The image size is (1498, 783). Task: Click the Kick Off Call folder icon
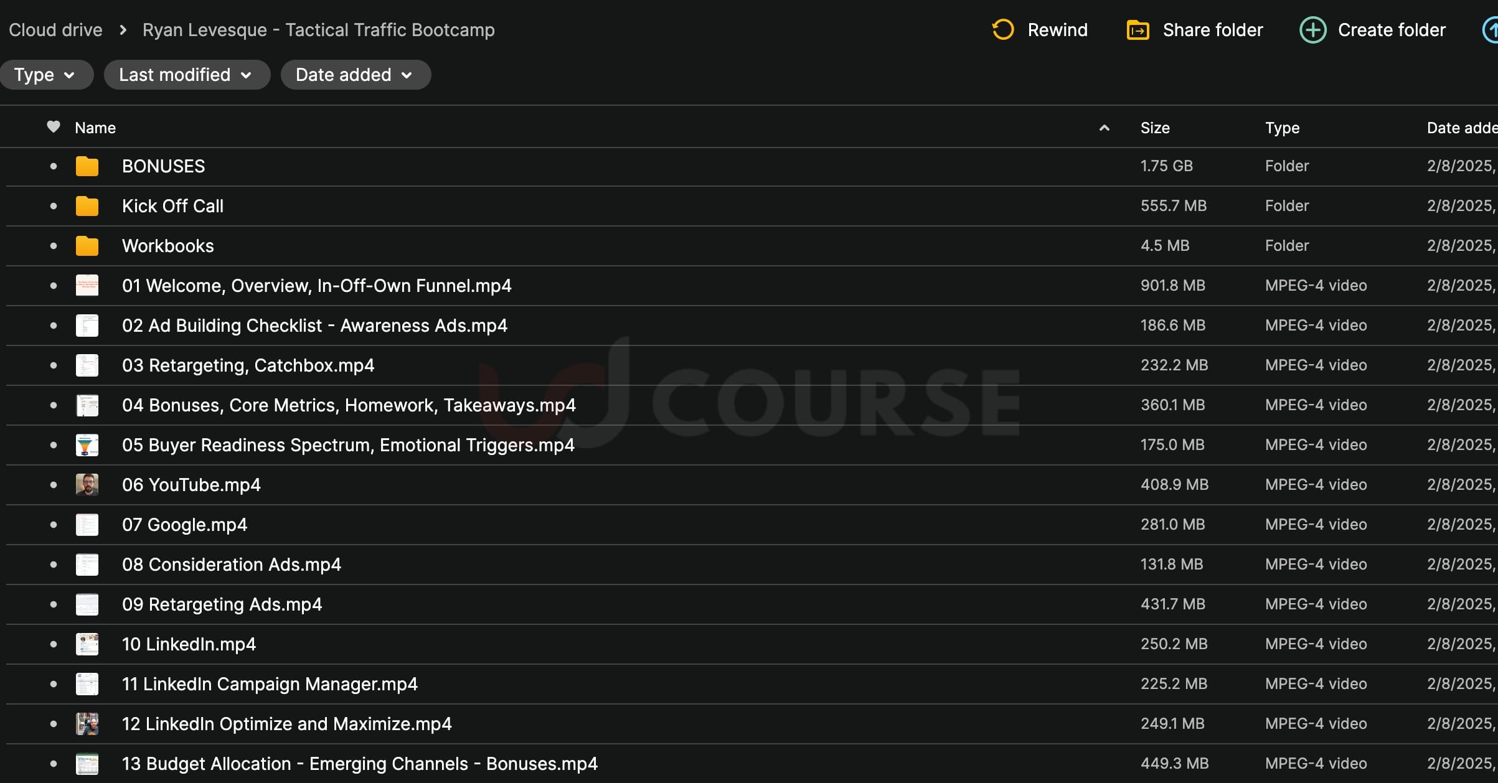point(87,206)
